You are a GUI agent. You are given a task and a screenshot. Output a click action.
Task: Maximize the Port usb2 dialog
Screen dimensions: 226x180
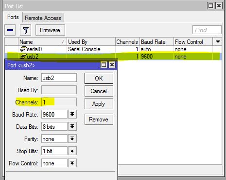[x=104, y=65]
